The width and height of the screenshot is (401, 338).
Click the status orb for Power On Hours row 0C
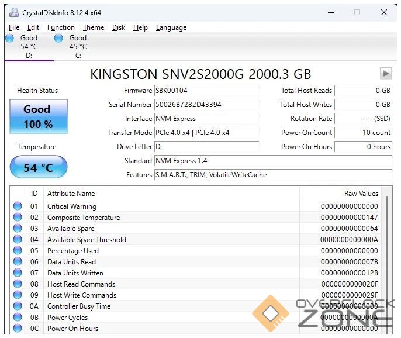click(18, 328)
